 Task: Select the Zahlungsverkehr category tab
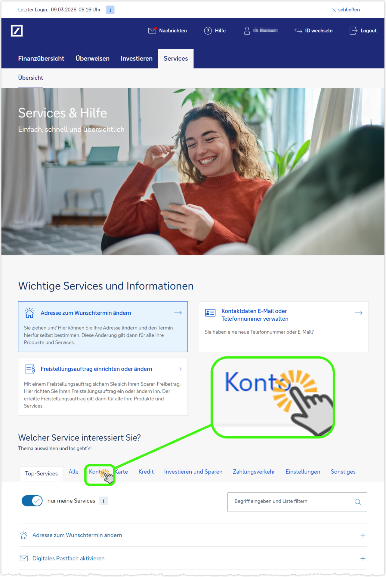point(254,472)
